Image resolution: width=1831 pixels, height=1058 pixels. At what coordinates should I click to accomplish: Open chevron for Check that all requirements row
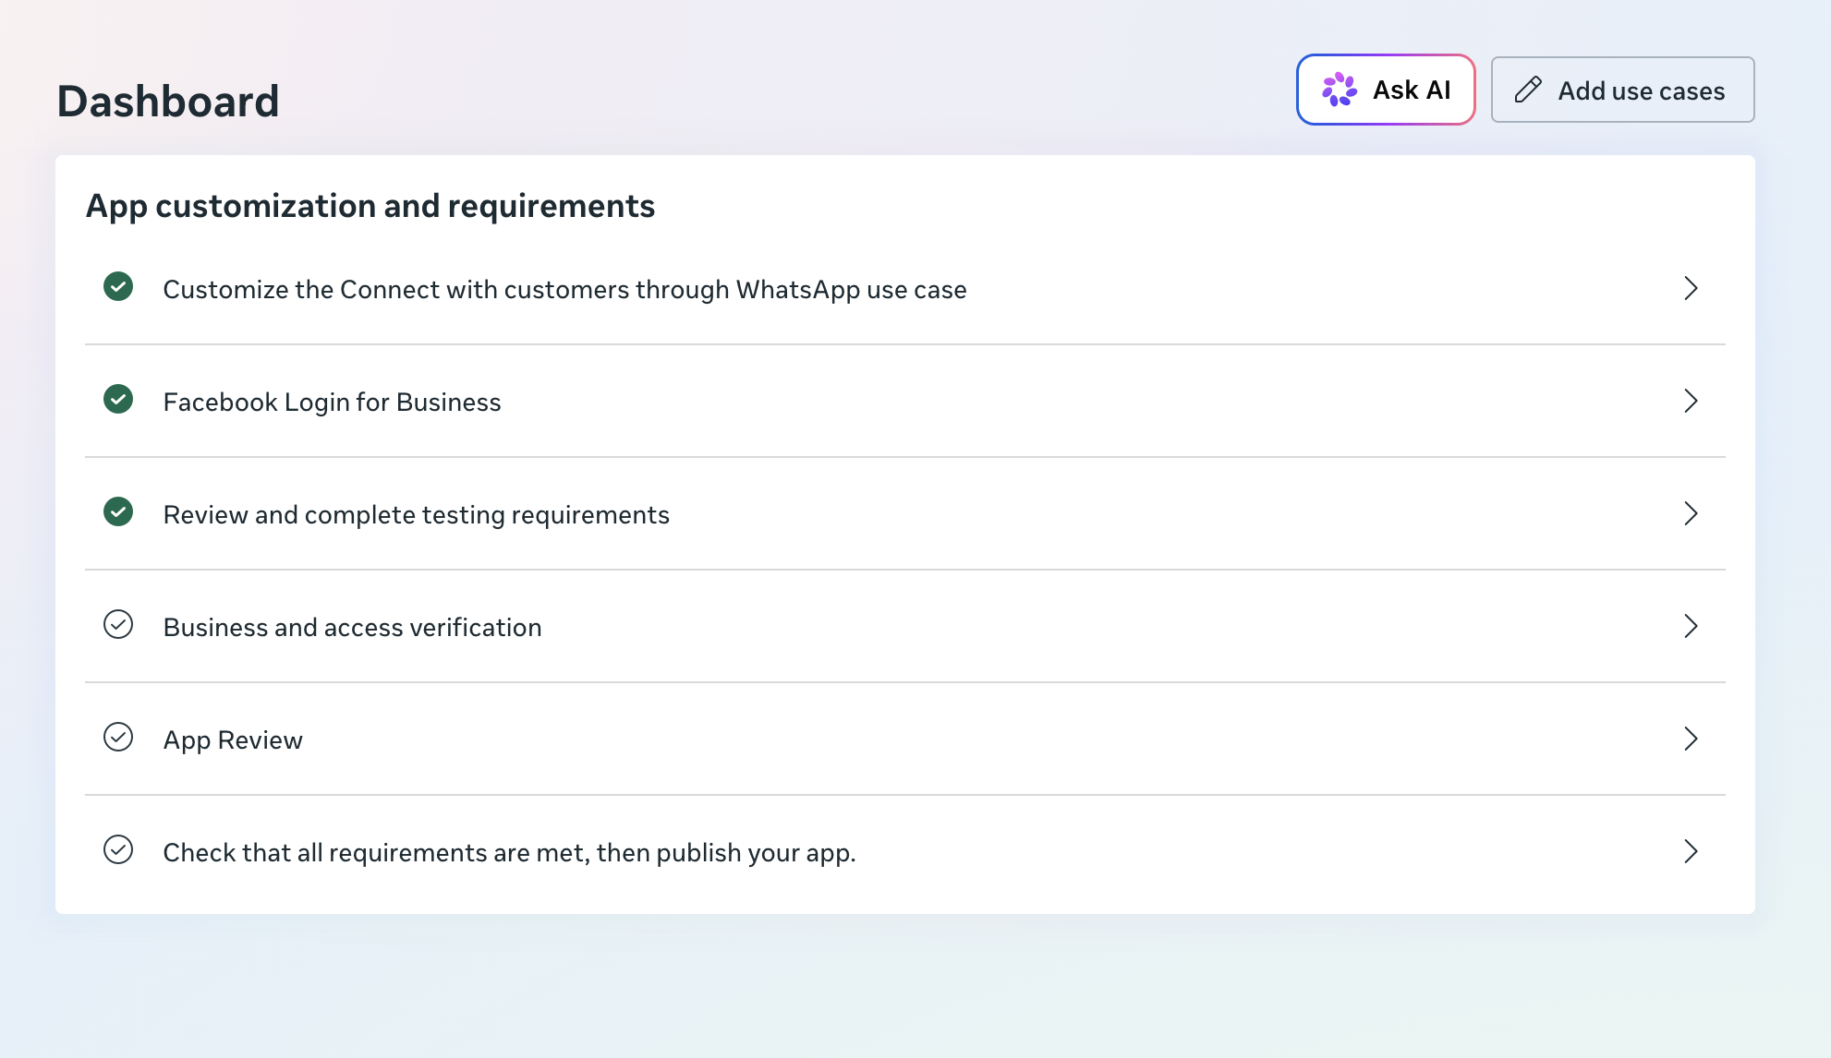[1691, 851]
